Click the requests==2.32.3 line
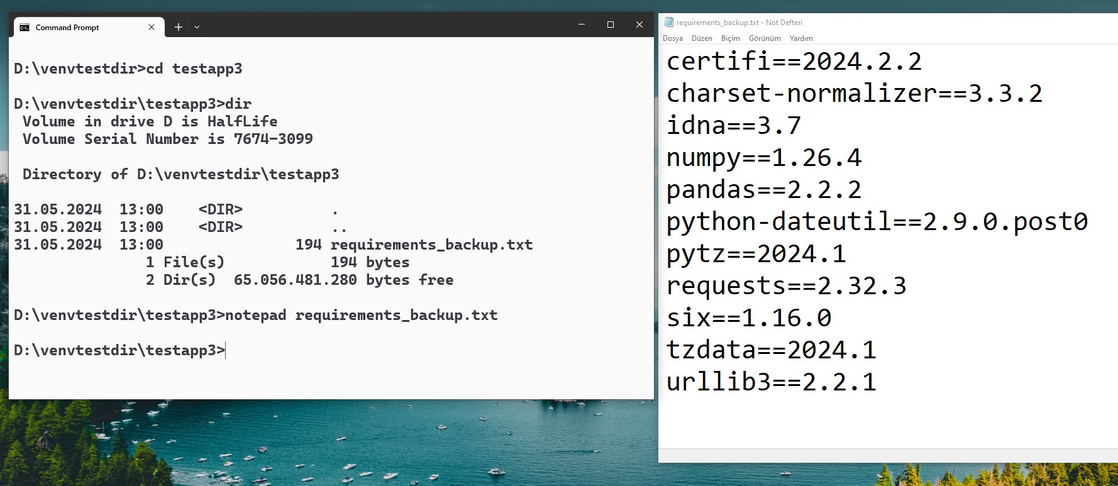Image resolution: width=1118 pixels, height=486 pixels. [787, 285]
